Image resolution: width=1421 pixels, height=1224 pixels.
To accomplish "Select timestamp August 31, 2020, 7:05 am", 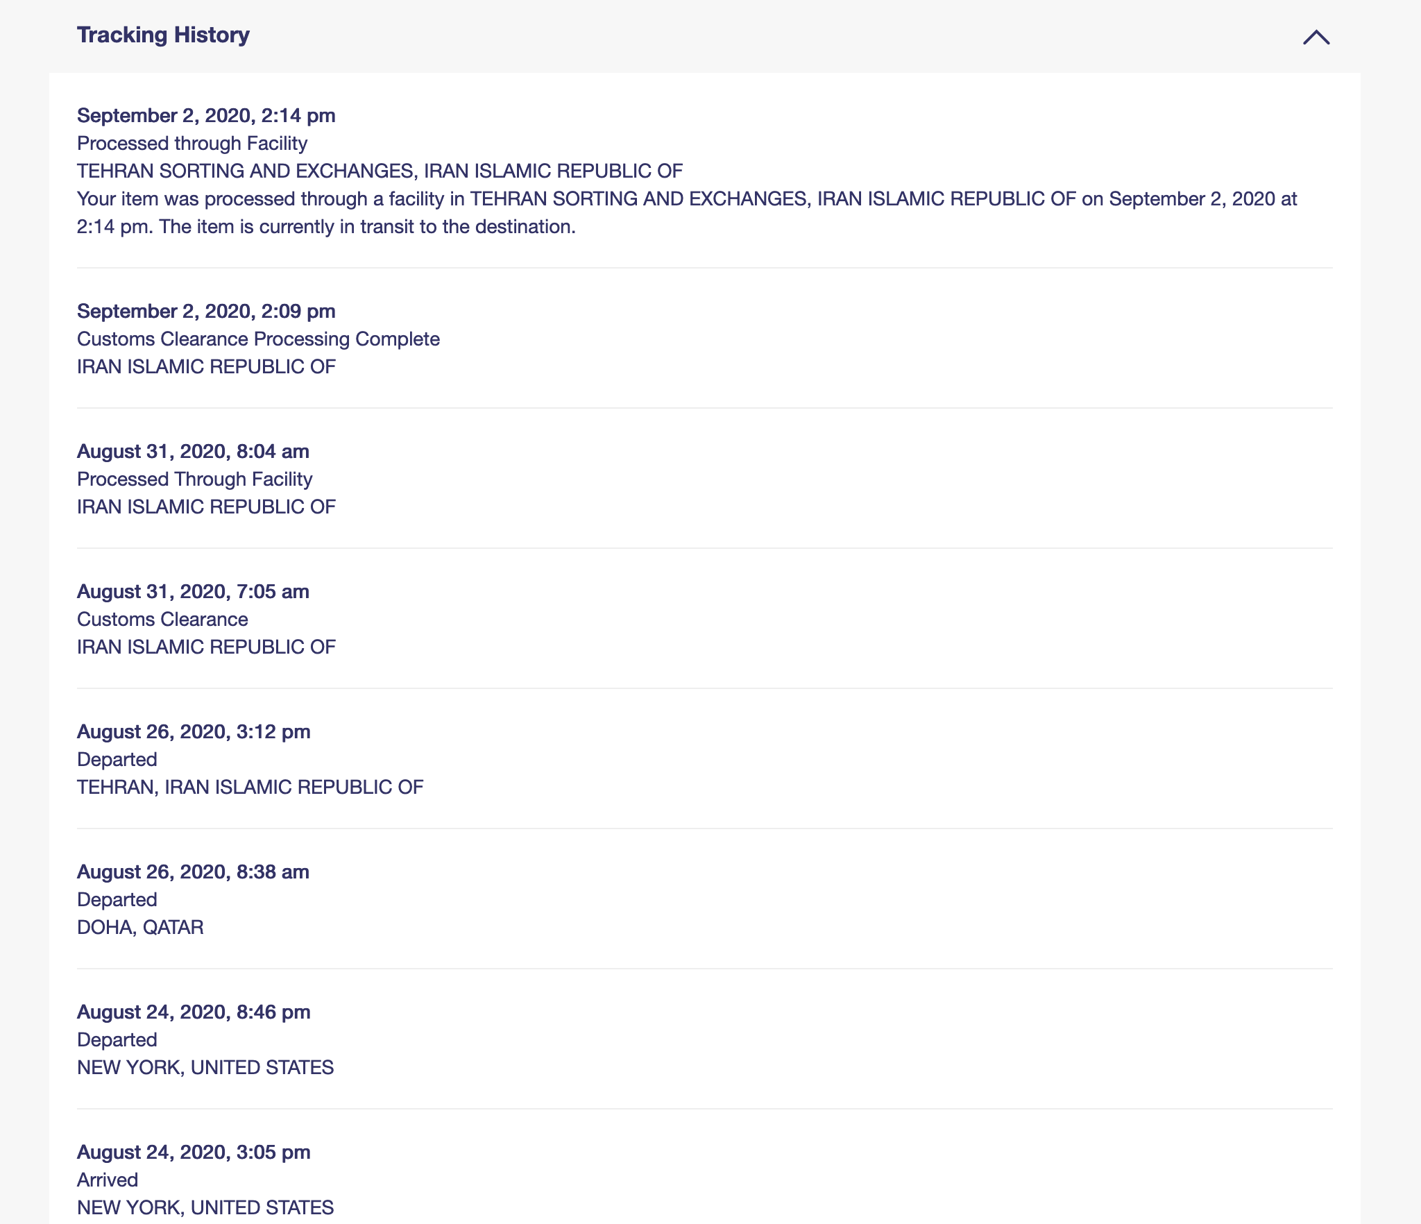I will [x=193, y=591].
